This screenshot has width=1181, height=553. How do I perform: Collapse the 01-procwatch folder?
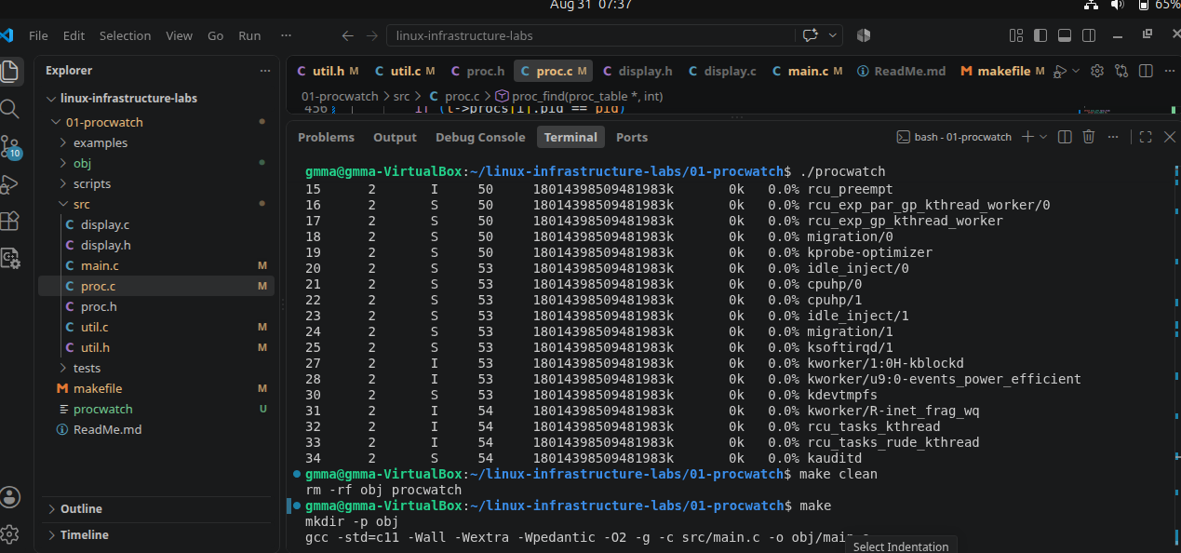[x=56, y=123]
